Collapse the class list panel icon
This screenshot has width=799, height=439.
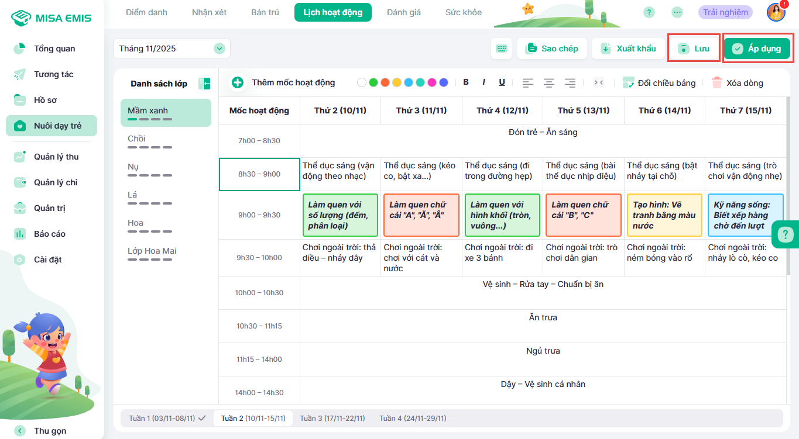204,84
